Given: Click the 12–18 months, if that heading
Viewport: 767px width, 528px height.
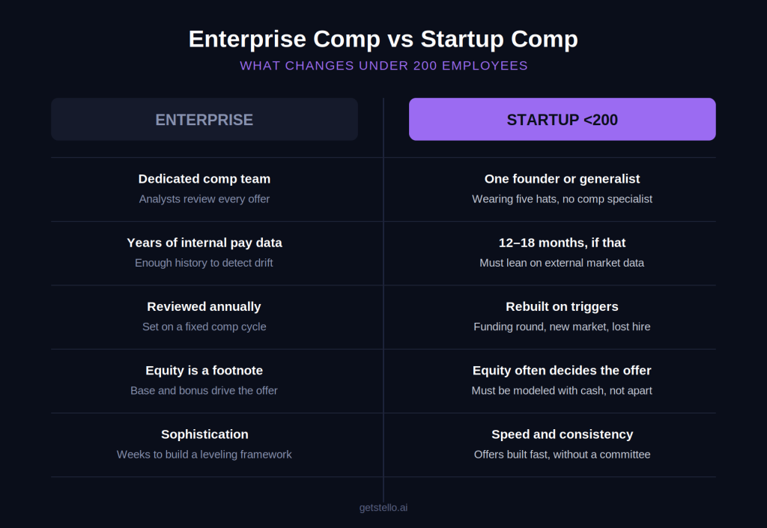Looking at the screenshot, I should coord(562,243).
